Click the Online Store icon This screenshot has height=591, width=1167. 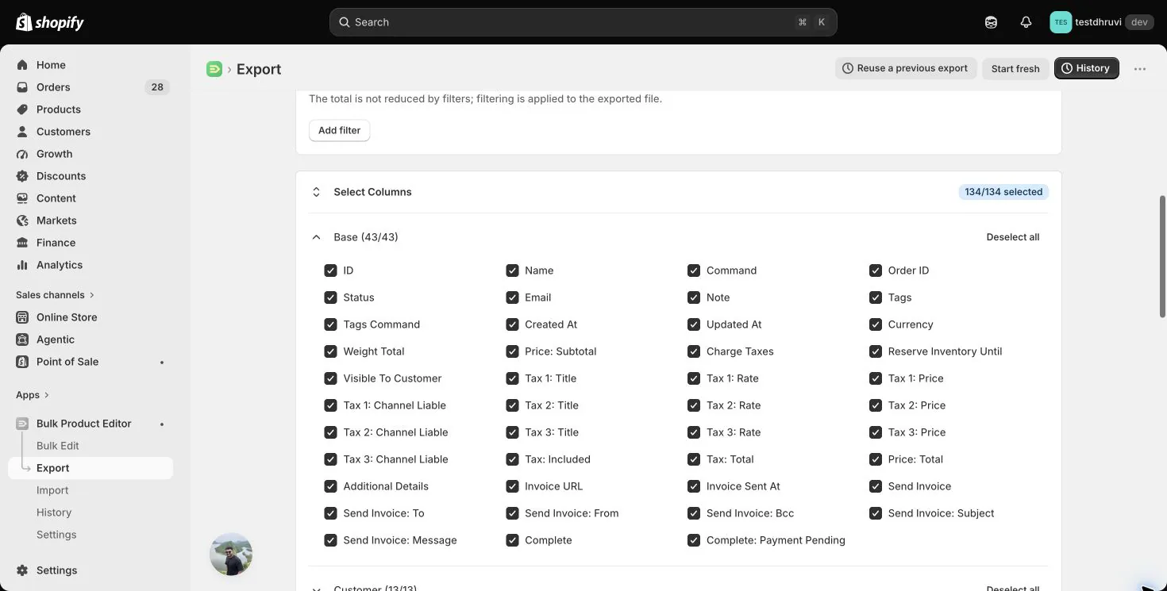pos(22,317)
